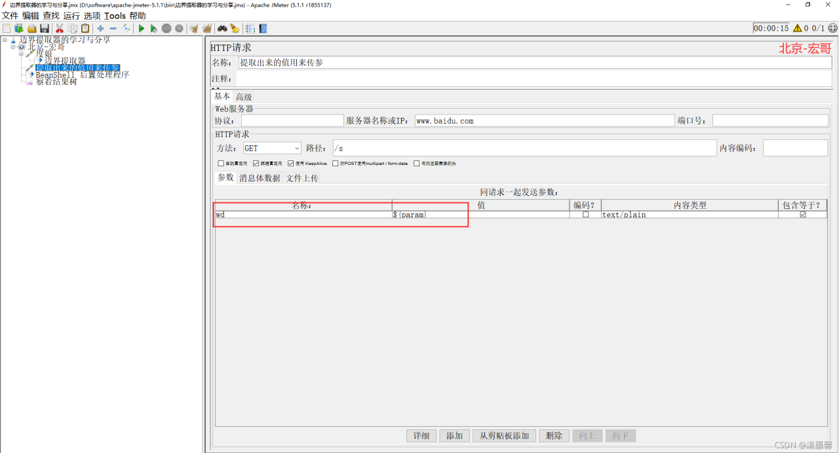
Task: Click the Reset Search brush icon
Action: click(235, 28)
